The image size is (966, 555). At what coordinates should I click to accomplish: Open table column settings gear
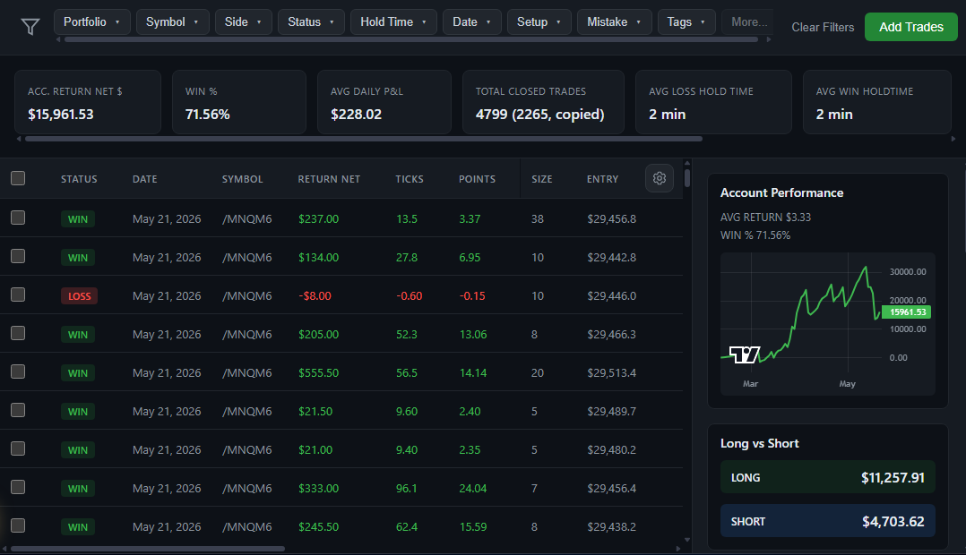point(660,178)
